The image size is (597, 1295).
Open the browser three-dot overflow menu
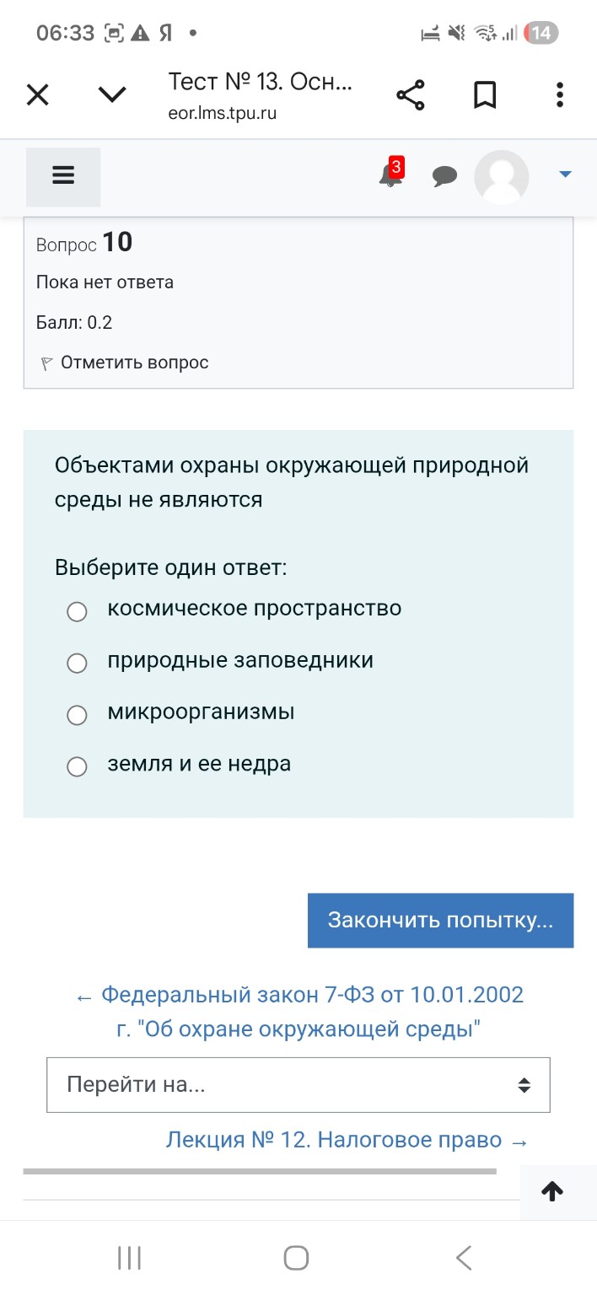pyautogui.click(x=559, y=94)
